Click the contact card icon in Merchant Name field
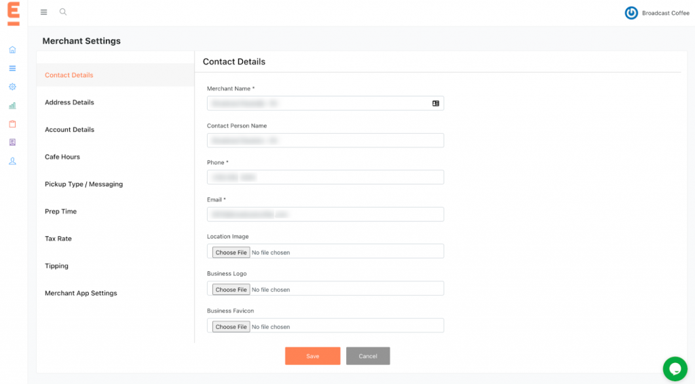This screenshot has height=384, width=695. [x=436, y=103]
